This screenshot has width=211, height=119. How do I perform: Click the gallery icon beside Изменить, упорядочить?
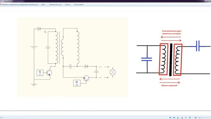(x=1, y=4)
